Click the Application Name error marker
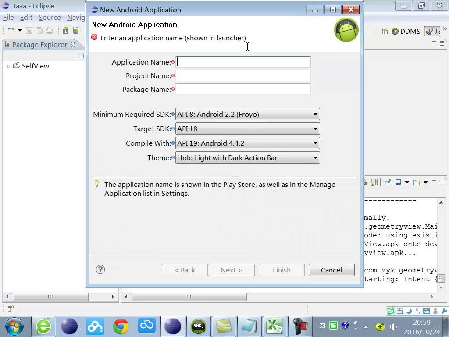Viewport: 449px width, 337px height. (173, 61)
